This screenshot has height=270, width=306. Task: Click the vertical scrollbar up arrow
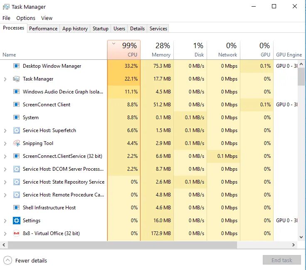(x=301, y=64)
